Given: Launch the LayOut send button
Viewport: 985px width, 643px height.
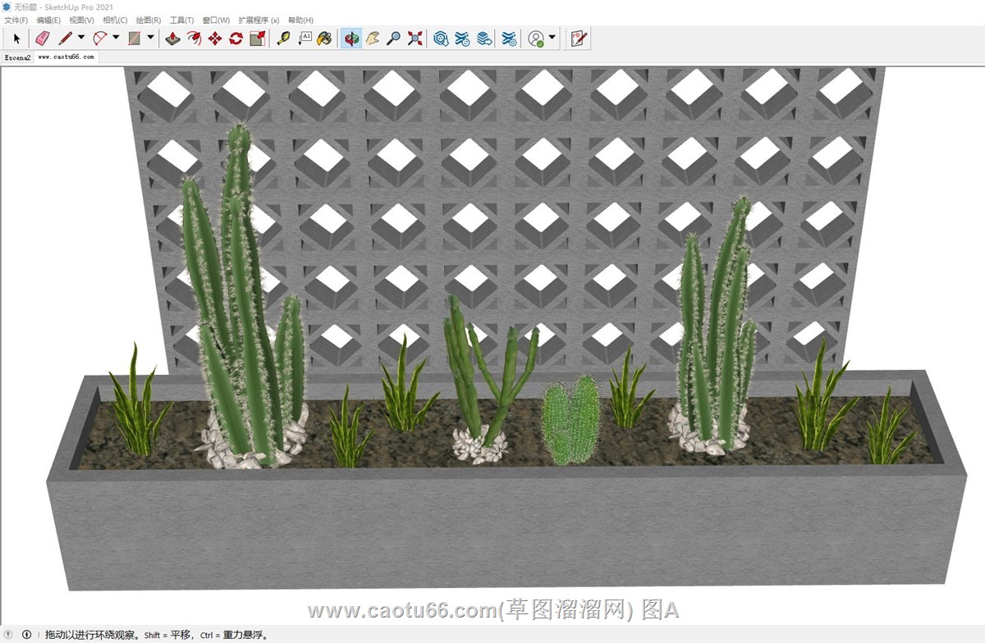Looking at the screenshot, I should click(579, 38).
